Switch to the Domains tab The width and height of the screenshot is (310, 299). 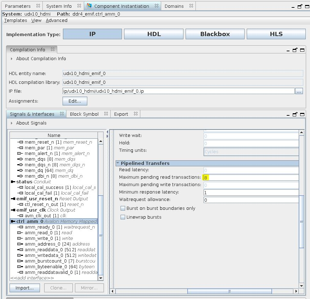(x=174, y=6)
